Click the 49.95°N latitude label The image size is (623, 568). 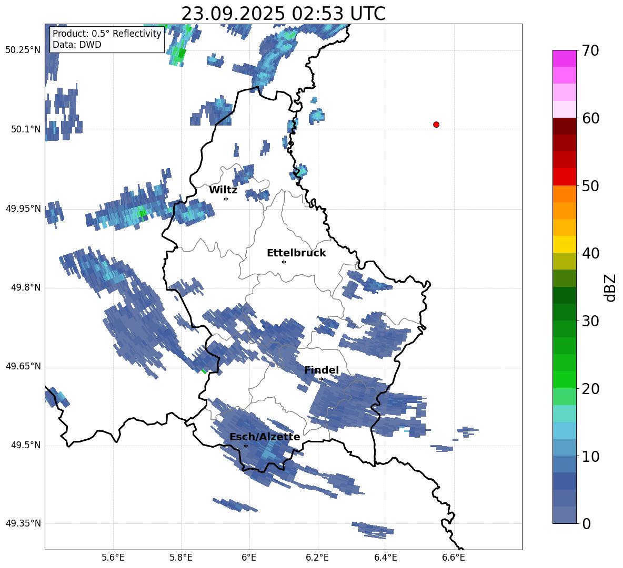click(23, 209)
